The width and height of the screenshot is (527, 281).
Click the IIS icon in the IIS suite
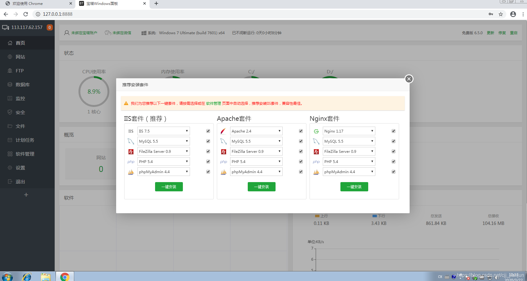click(x=131, y=131)
